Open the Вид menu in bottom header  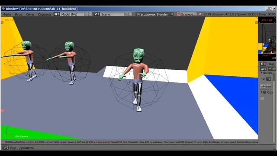pyautogui.click(x=13, y=148)
